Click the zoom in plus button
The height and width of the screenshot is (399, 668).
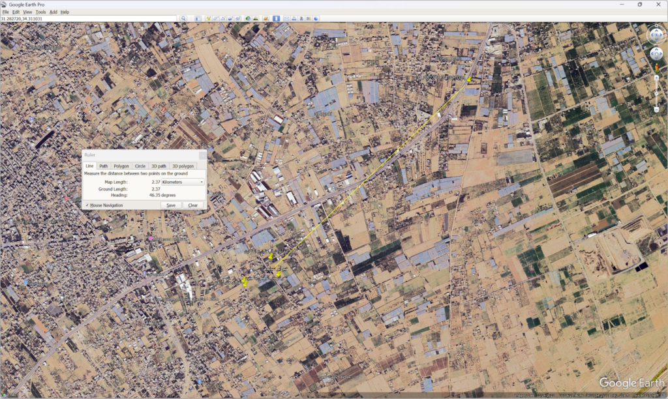coord(656,77)
